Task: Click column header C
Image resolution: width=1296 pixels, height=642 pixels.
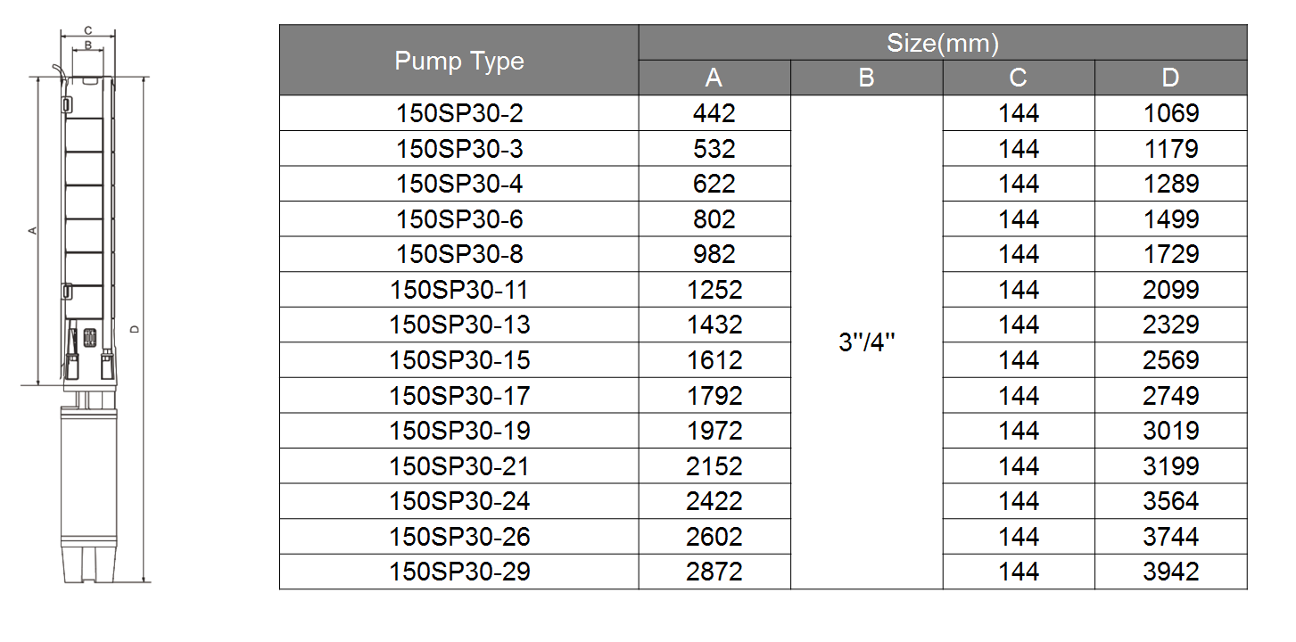Action: pyautogui.click(x=1019, y=78)
